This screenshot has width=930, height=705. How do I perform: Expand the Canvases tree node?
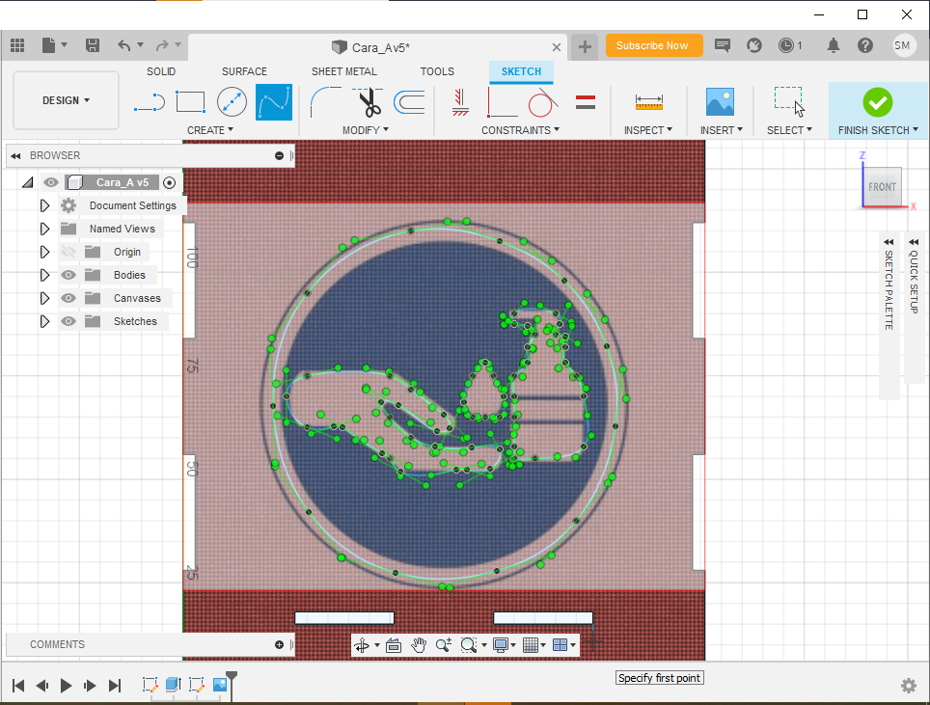[x=44, y=298]
